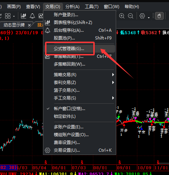Open the dropdown arrow beside settings gear
The height and width of the screenshot is (175, 169).
tap(149, 18)
